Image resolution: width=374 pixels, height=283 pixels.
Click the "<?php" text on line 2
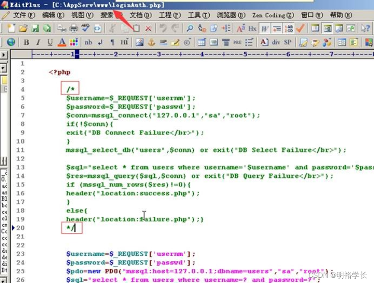(60, 72)
